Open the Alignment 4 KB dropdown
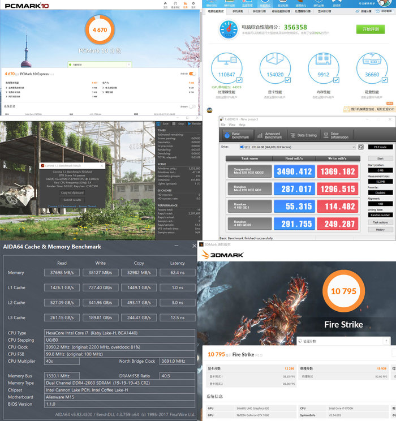This screenshot has width=396, height=421. [380, 204]
